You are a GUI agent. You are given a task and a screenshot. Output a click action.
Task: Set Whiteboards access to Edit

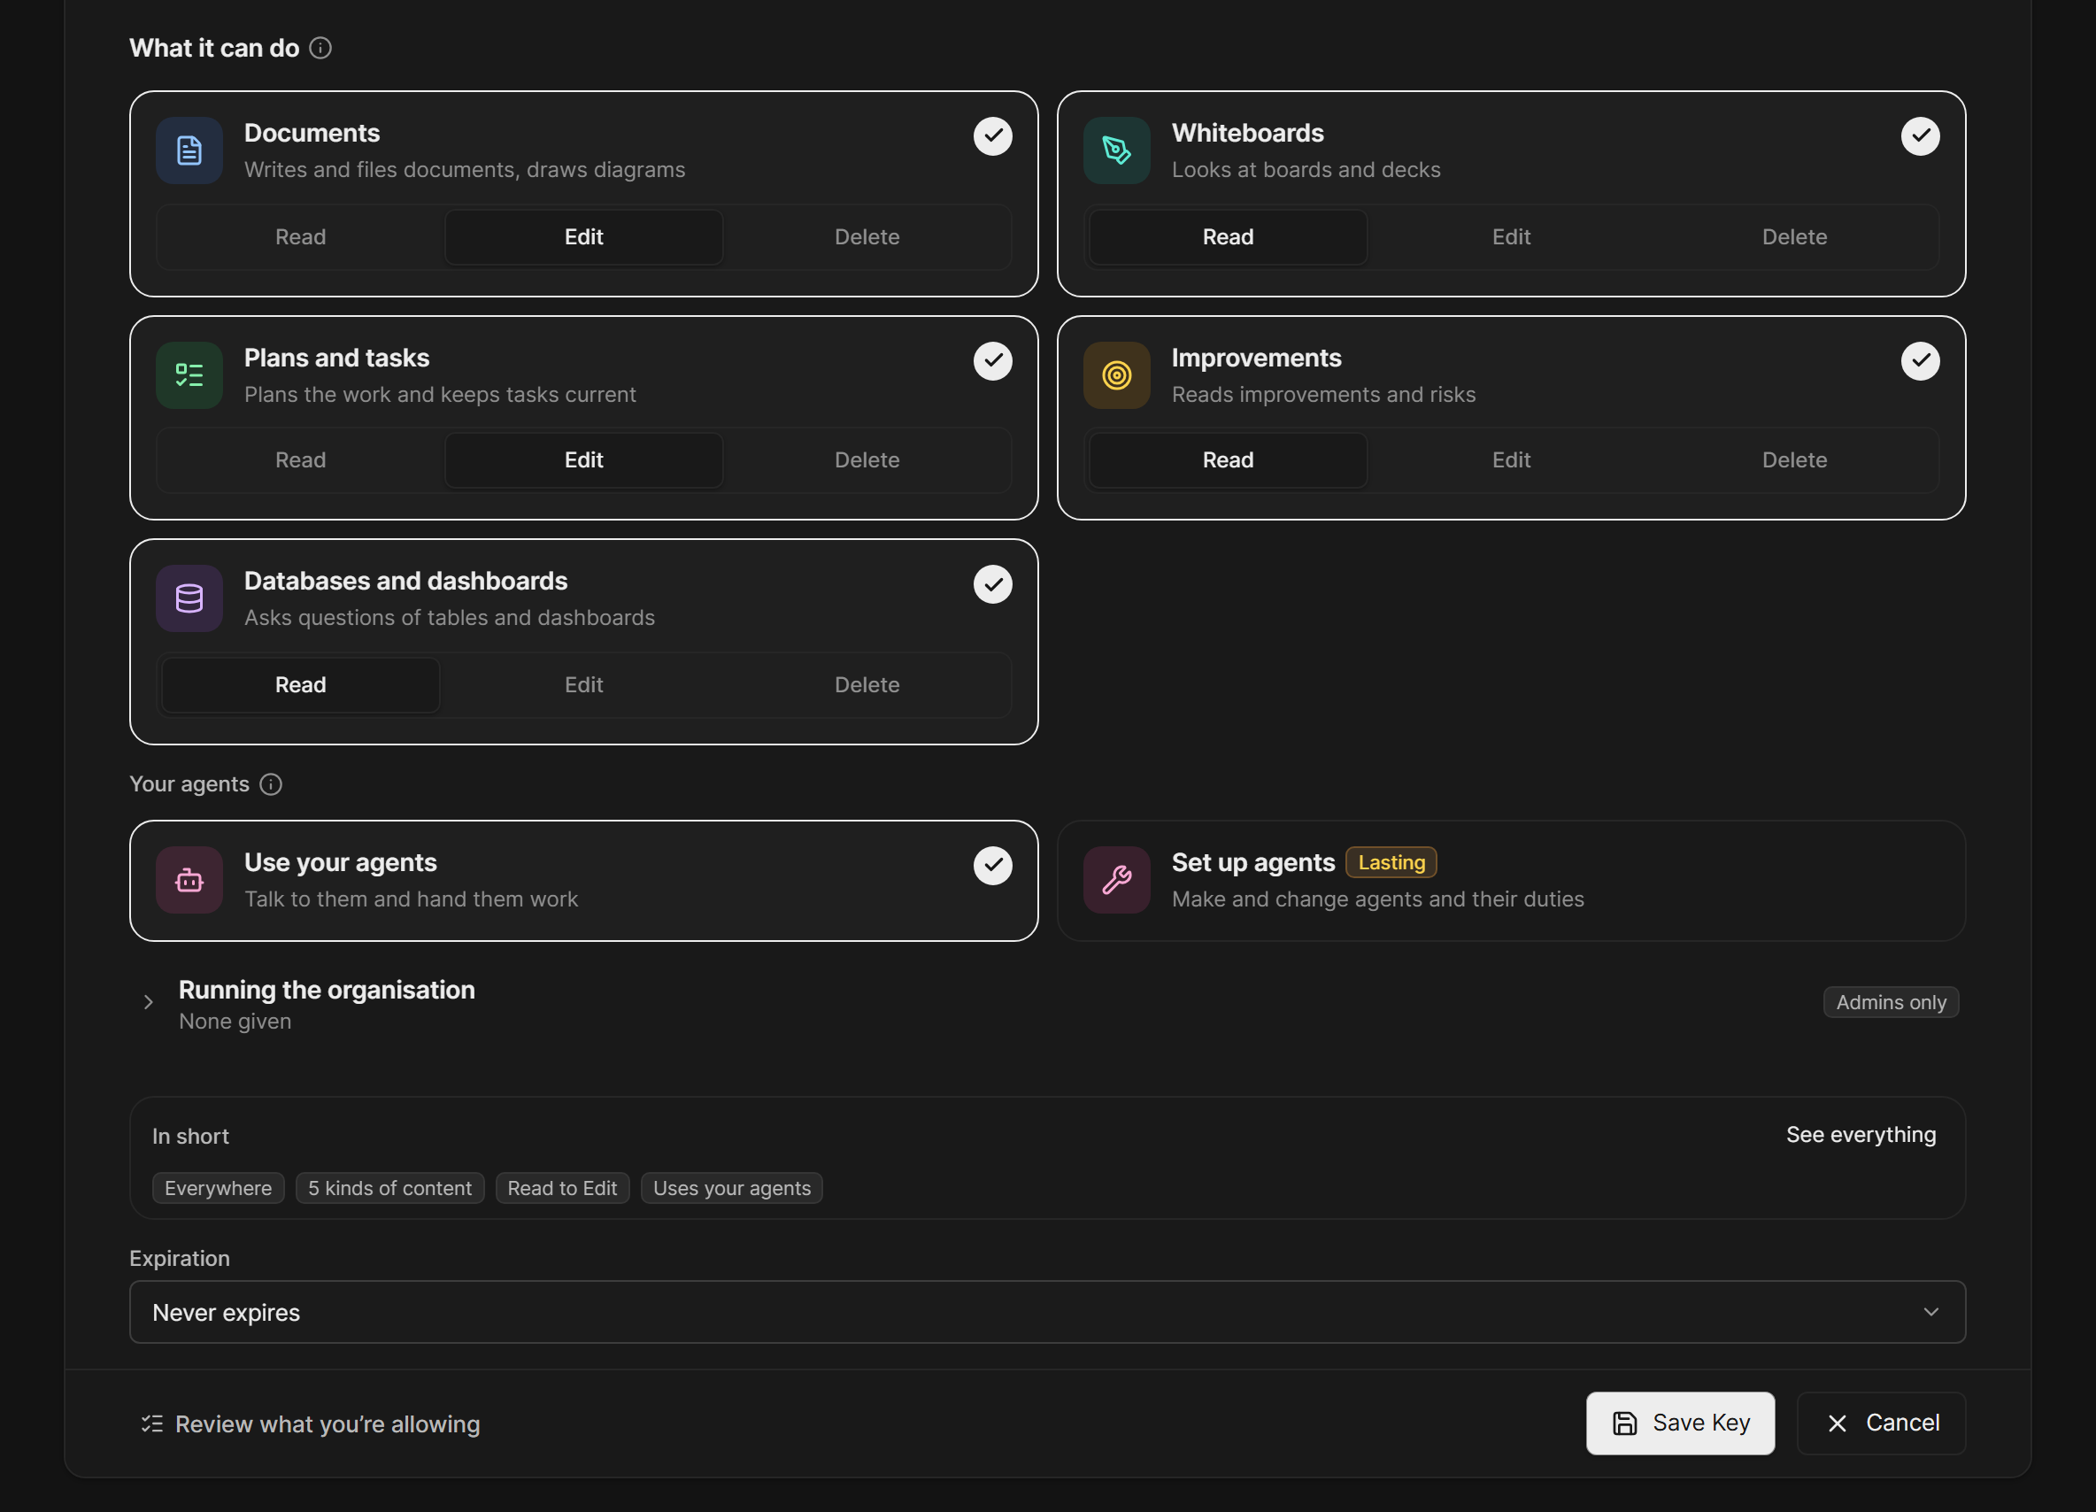tap(1511, 236)
